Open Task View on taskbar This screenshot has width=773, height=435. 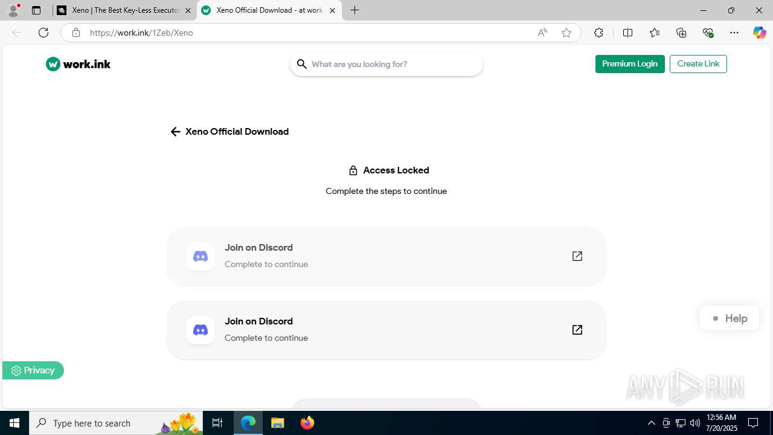[x=217, y=423]
